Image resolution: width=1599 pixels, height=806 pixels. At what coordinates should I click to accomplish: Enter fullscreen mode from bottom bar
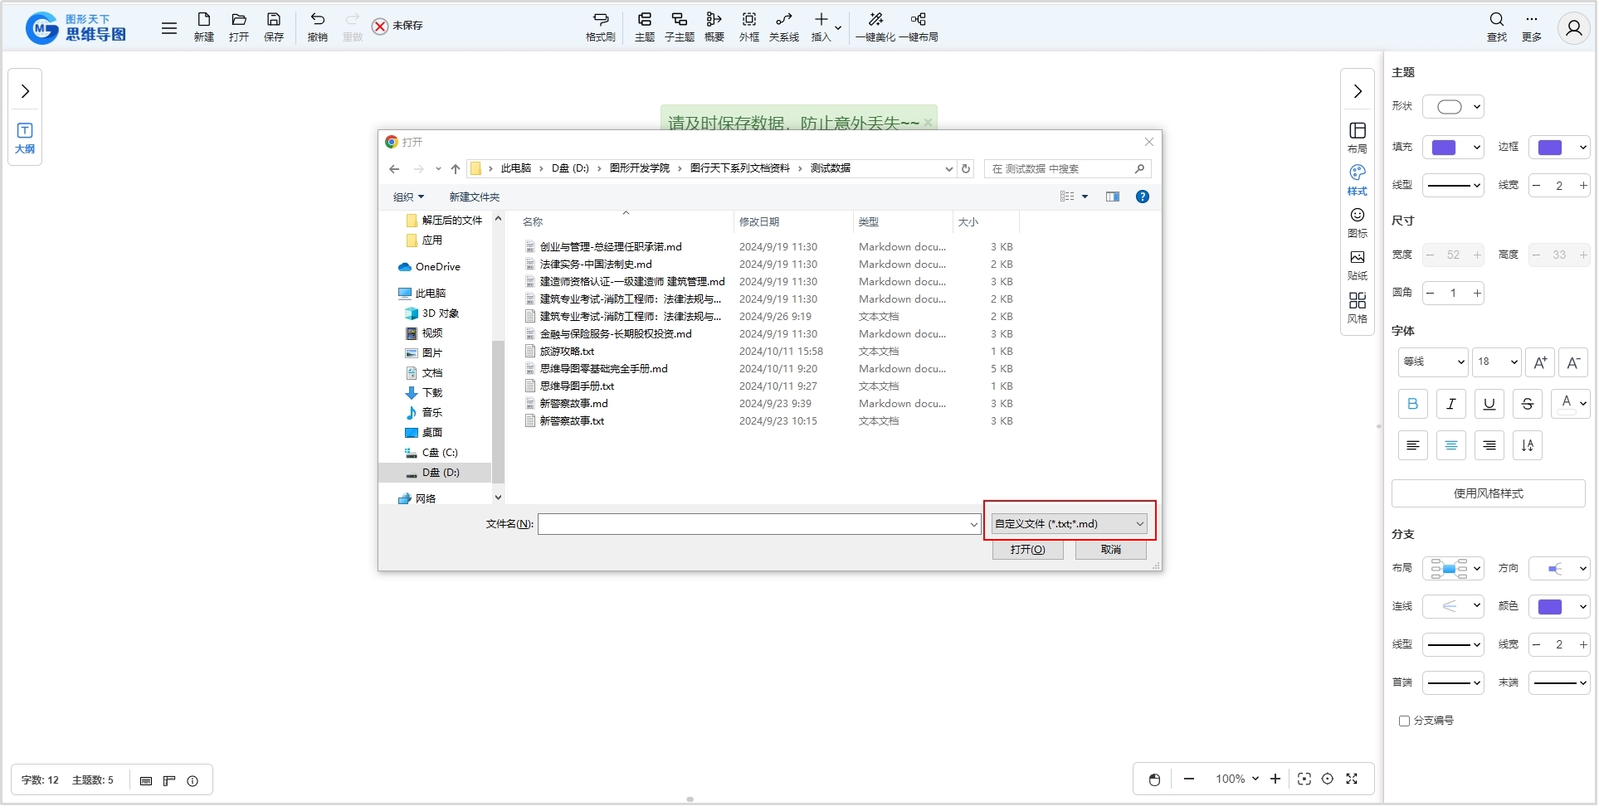point(1352,779)
